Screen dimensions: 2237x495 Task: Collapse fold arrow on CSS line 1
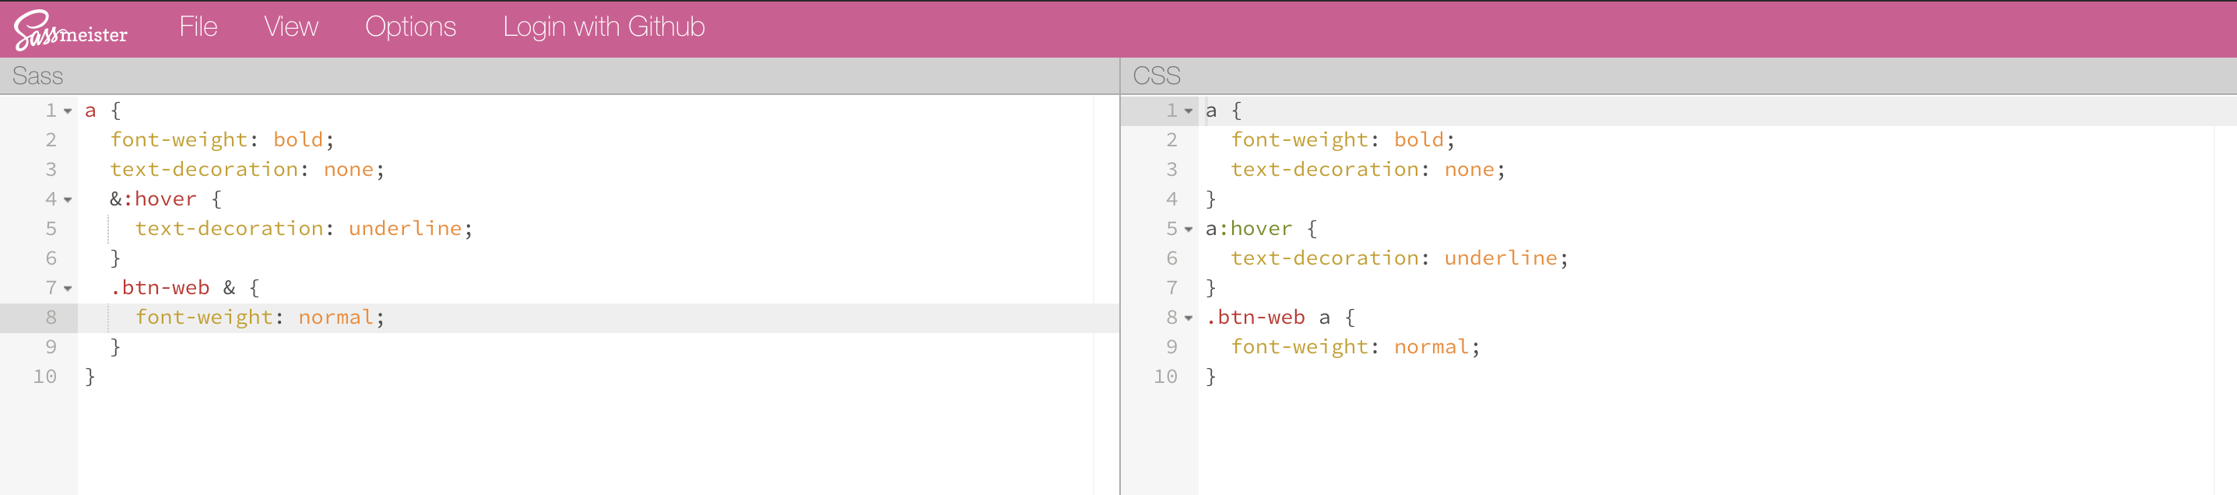1188,111
